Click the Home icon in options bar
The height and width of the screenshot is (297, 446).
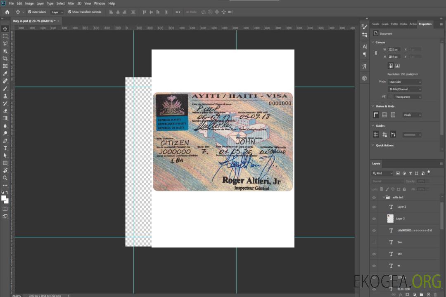pos(7,12)
